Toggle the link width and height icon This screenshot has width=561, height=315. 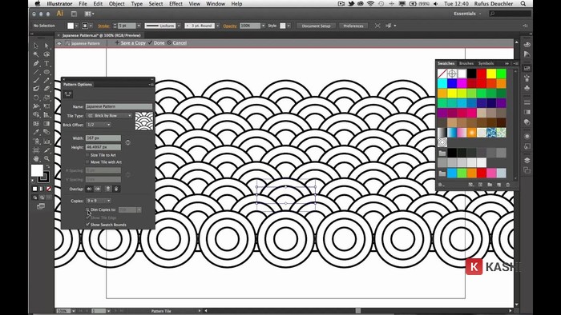click(x=127, y=142)
